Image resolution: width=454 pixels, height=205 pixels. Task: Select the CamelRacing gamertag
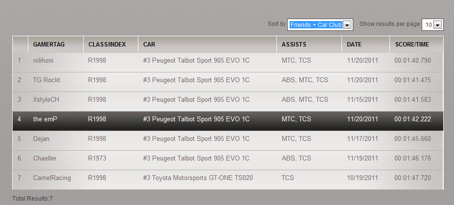pos(52,178)
